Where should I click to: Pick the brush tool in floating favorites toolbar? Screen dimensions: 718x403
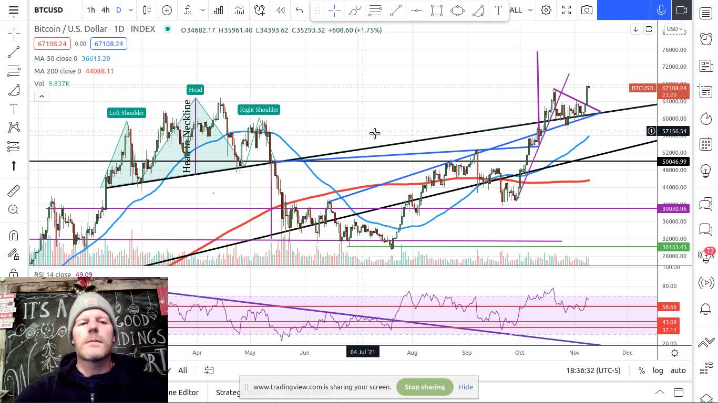tap(355, 10)
